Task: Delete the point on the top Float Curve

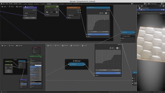Action: point(108,13)
